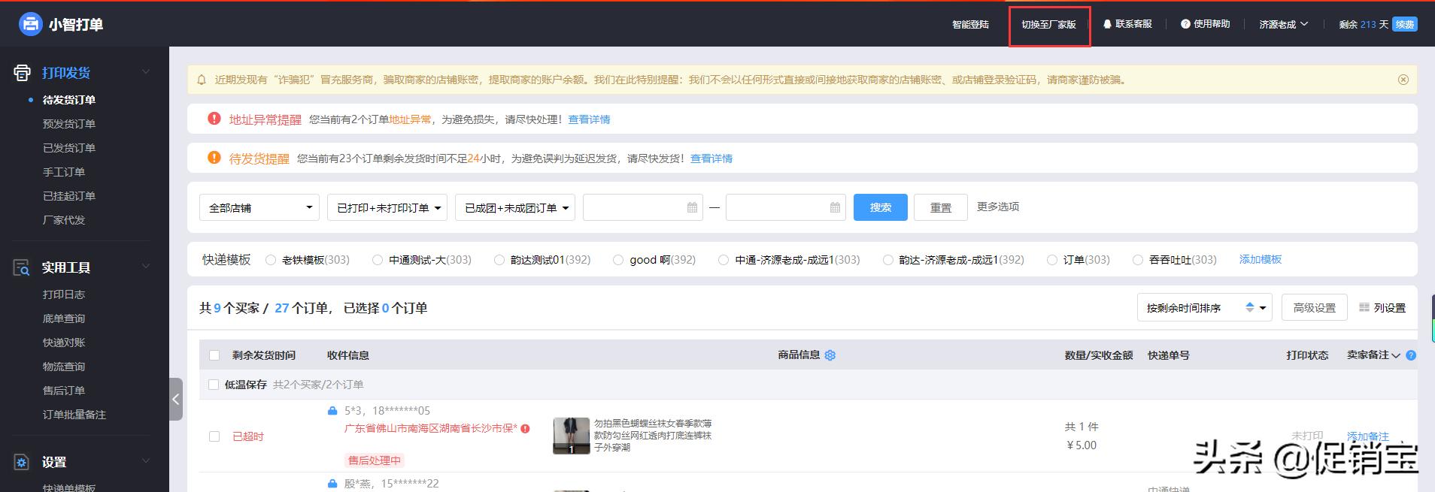Click the lock icon beside 殷*燕 recipient
1435x492 pixels.
332,483
